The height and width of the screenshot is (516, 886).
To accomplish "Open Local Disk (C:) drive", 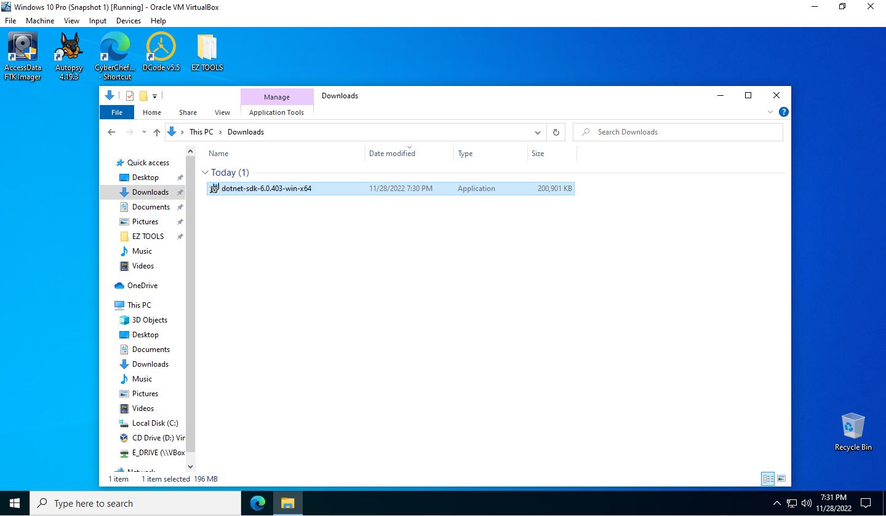I will (155, 423).
